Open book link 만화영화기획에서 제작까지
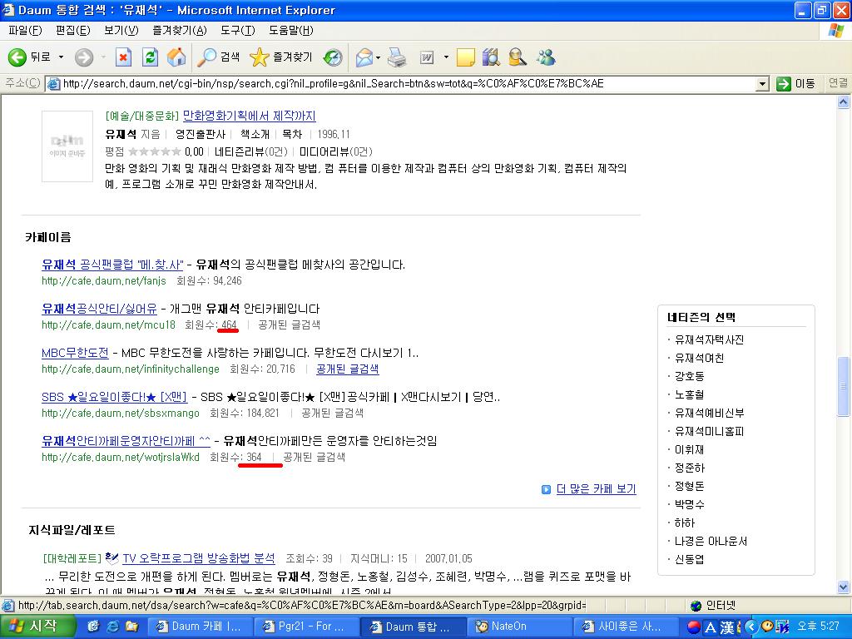This screenshot has width=852, height=639. click(x=250, y=116)
